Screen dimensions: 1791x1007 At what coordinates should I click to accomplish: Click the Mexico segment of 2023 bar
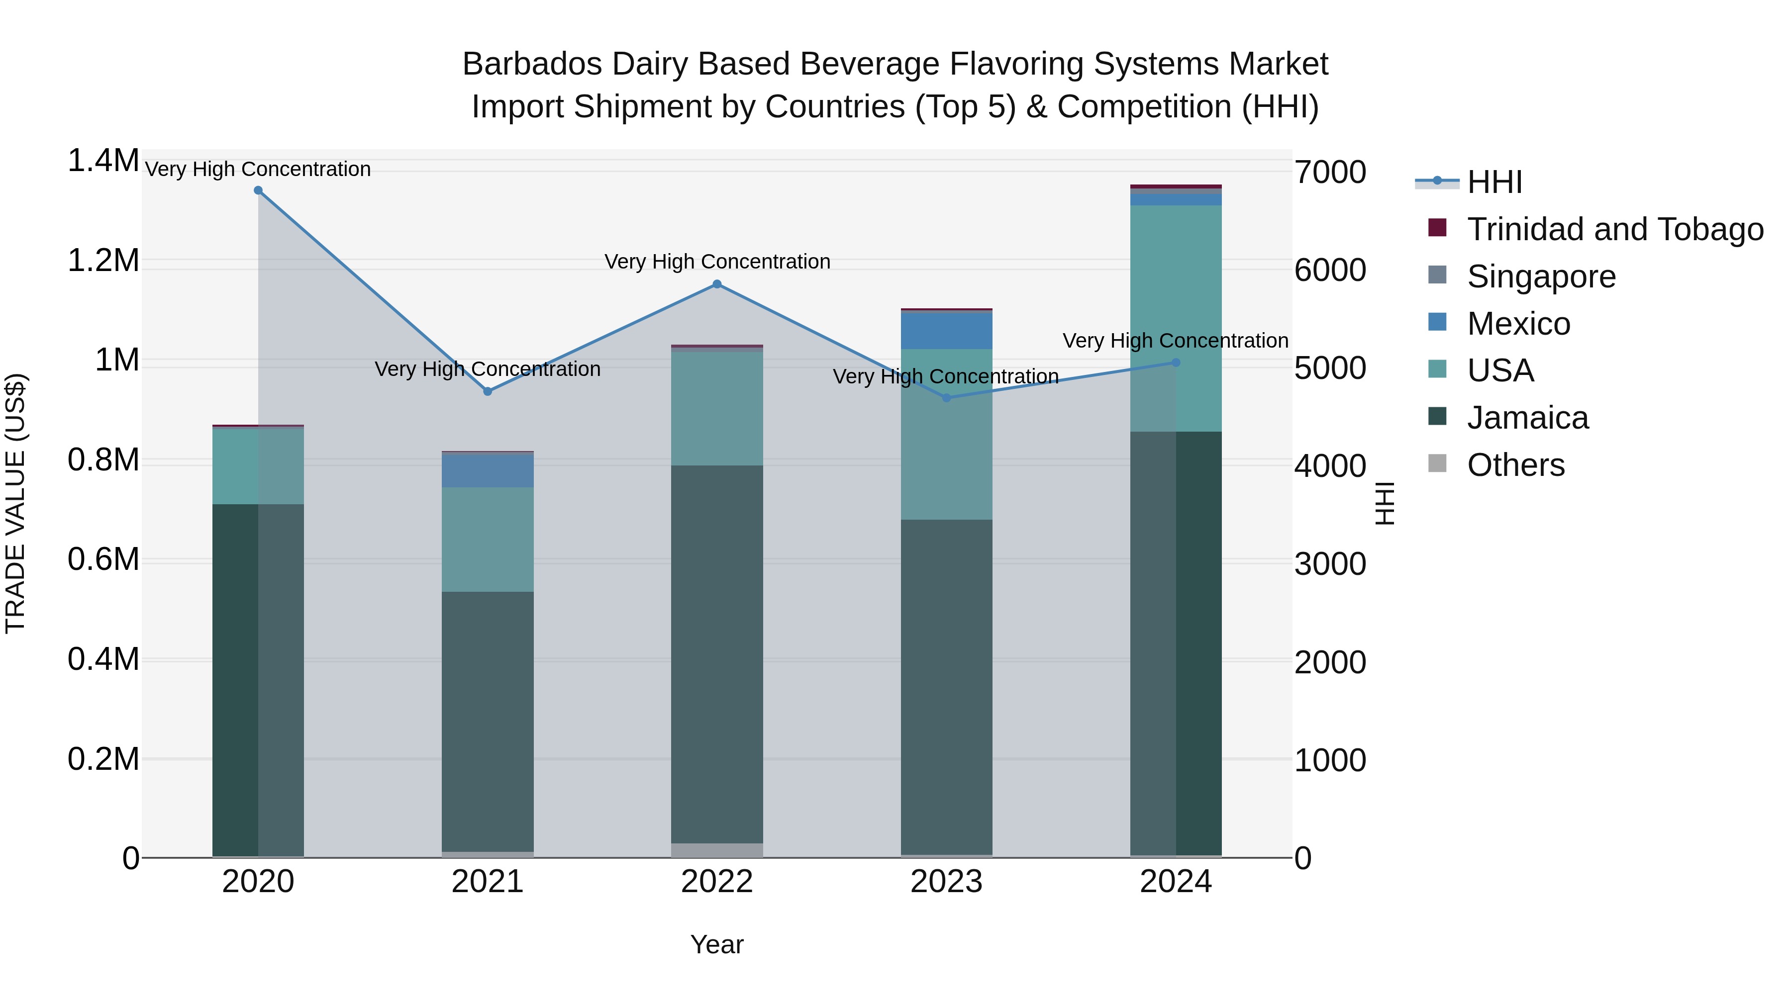[946, 331]
